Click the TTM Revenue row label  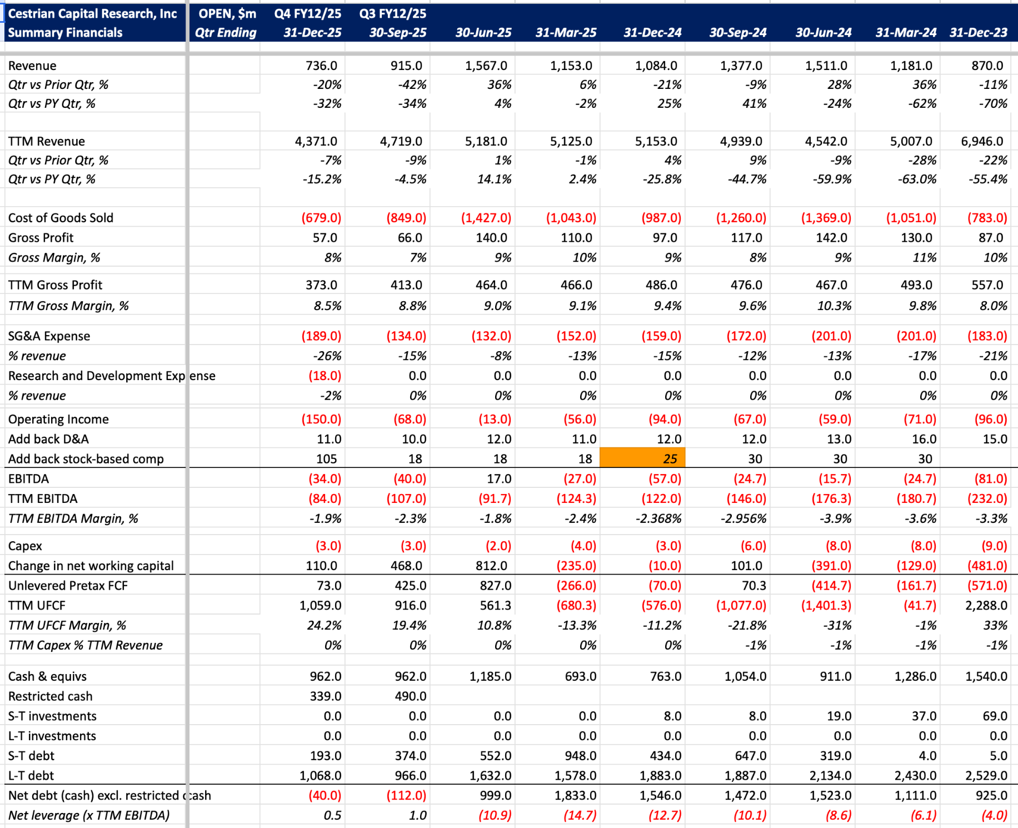(x=47, y=141)
